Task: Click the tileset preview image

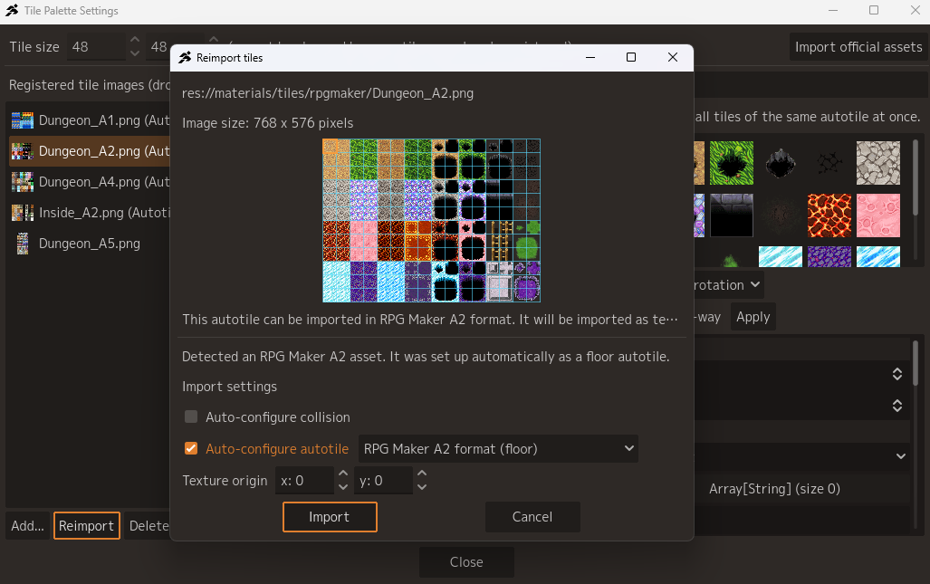Action: 431,221
